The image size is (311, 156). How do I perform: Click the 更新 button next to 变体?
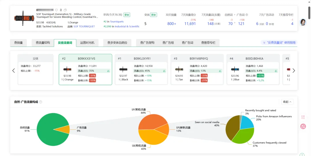click(x=153, y=15)
